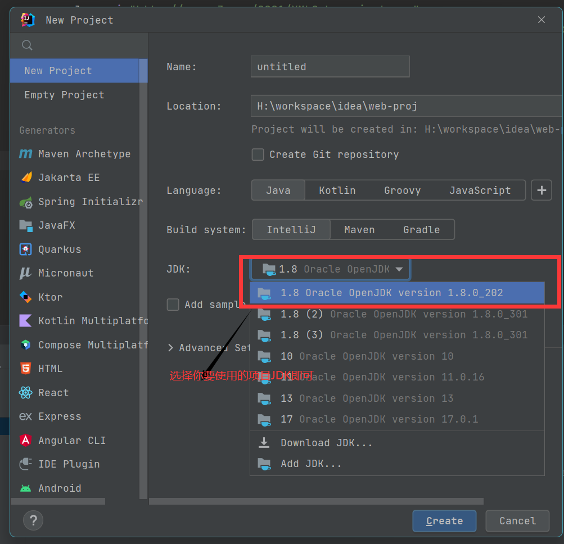Click the Location input field
The image size is (564, 544).
pyautogui.click(x=407, y=106)
